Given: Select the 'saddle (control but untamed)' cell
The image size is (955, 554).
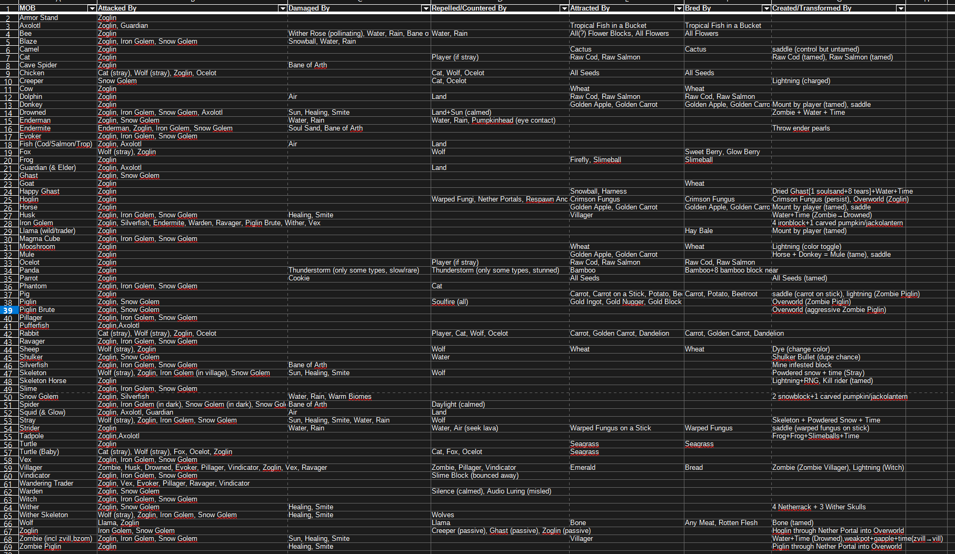Looking at the screenshot, I should coord(838,49).
